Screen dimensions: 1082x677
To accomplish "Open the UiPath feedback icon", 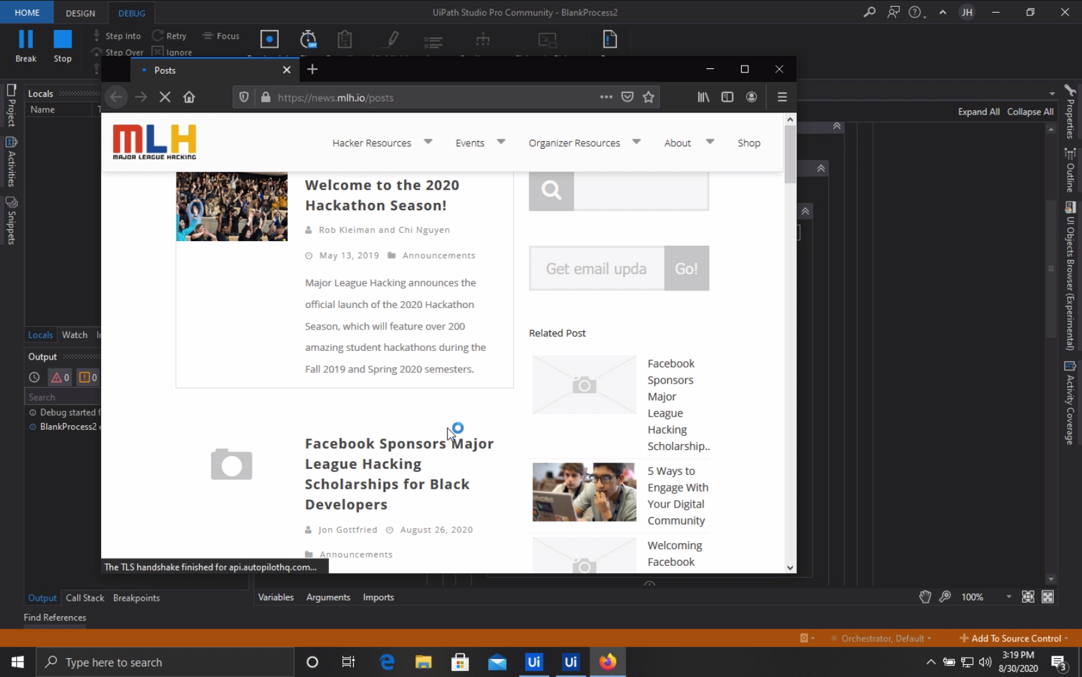I will [893, 12].
